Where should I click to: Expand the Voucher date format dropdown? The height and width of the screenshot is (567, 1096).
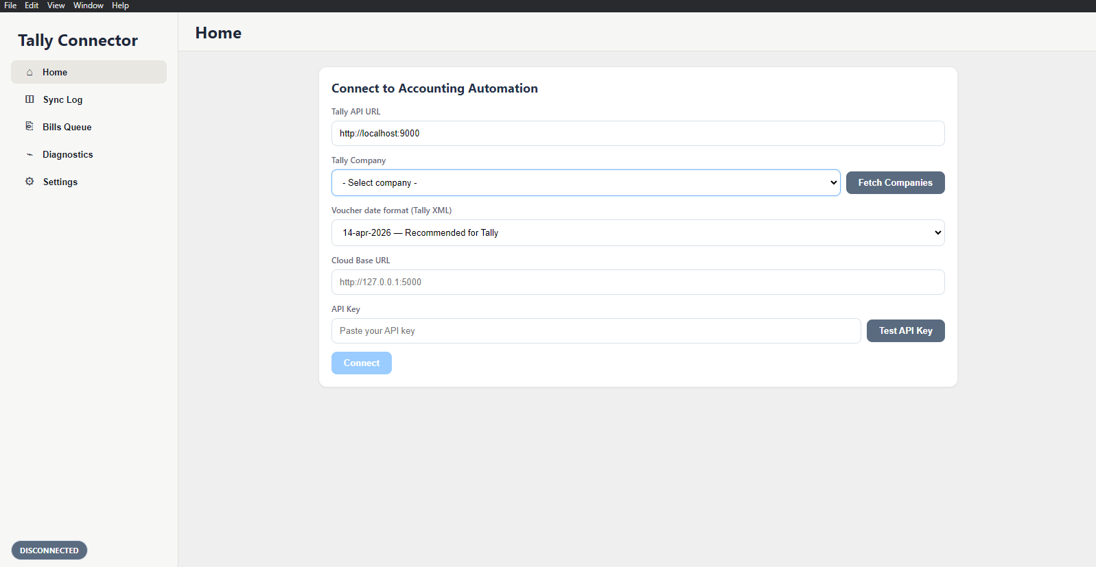point(638,233)
